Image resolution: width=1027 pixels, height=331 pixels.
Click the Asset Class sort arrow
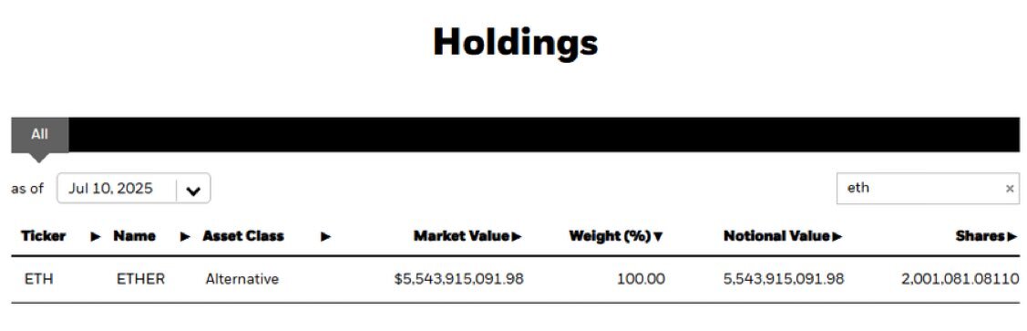pyautogui.click(x=325, y=236)
